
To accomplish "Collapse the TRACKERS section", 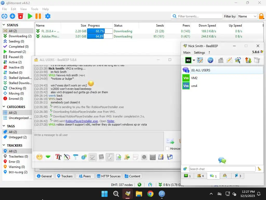I will point(4,145).
